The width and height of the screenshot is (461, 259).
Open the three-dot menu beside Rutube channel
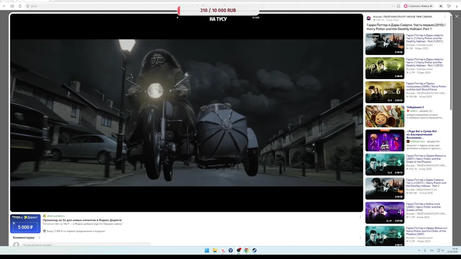pos(445,17)
